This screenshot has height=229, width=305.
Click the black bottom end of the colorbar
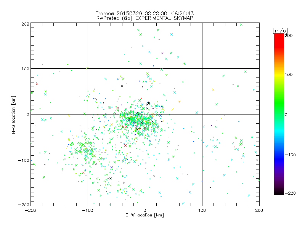(279, 192)
